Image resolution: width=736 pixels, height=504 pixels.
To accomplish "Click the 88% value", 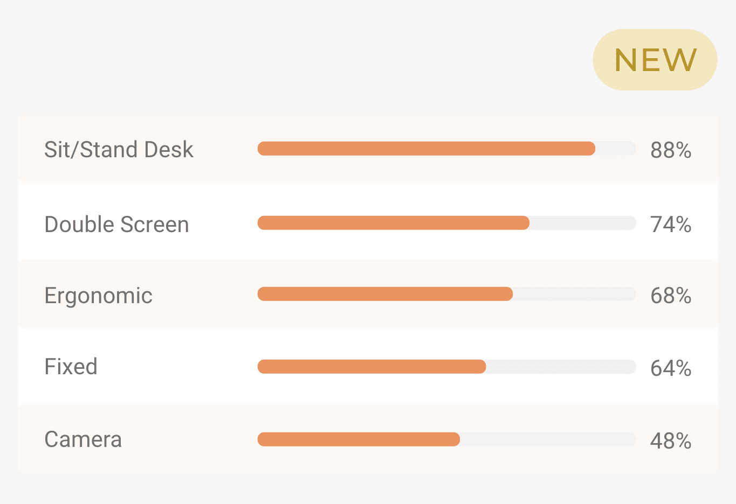I will click(671, 150).
